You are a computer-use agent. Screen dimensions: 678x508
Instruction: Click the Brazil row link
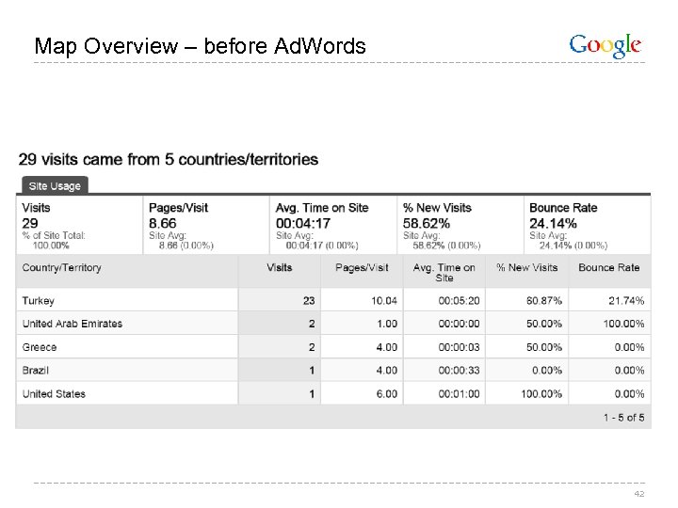coord(37,371)
